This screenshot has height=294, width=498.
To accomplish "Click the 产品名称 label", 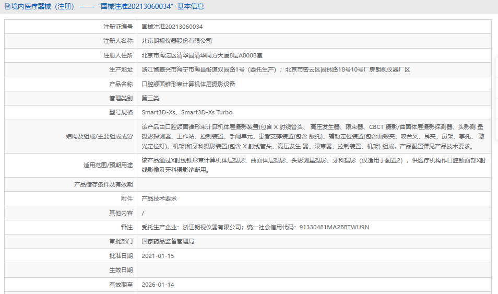I will pyautogui.click(x=121, y=84).
